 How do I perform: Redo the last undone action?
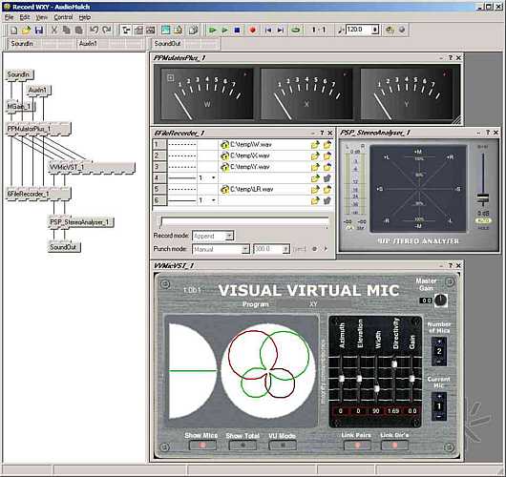[107, 31]
